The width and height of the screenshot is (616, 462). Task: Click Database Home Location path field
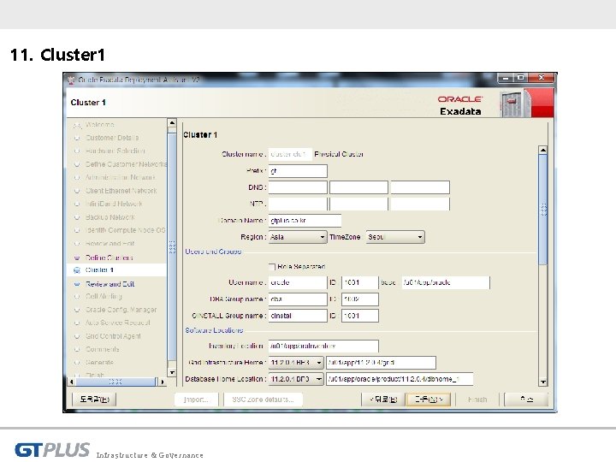click(400, 379)
